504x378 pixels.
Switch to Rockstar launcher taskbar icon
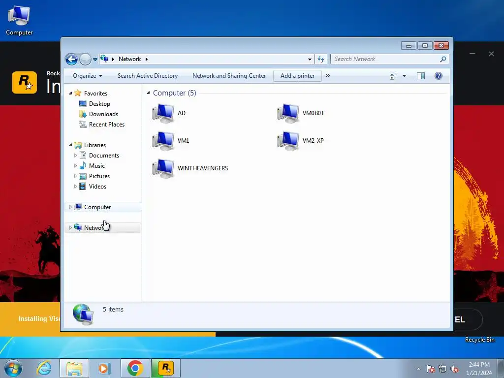(166, 368)
